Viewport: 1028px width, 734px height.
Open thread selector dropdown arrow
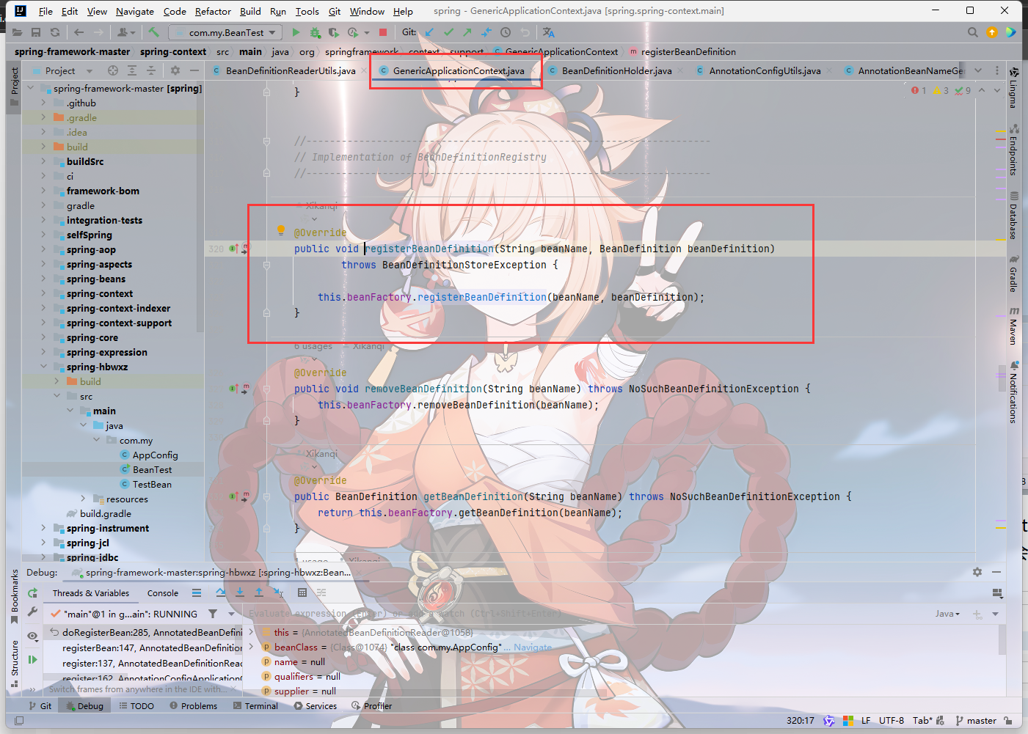click(231, 614)
